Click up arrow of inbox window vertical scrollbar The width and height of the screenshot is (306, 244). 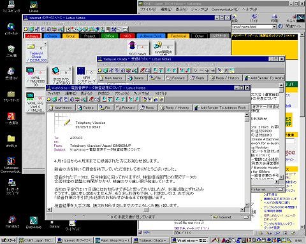point(281,85)
